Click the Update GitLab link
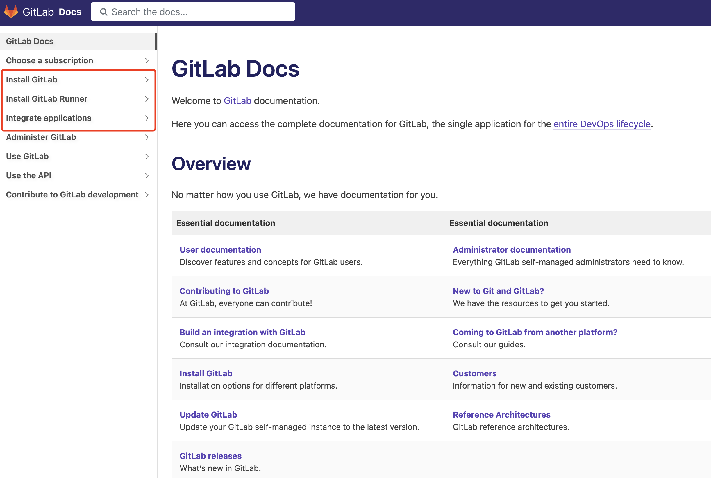Image resolution: width=711 pixels, height=478 pixels. pos(208,415)
